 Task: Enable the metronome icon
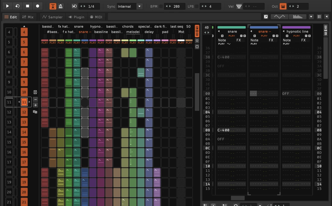pos(60,6)
